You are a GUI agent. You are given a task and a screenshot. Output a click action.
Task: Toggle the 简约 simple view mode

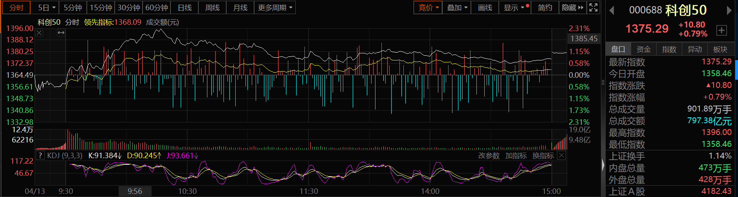(x=545, y=7)
